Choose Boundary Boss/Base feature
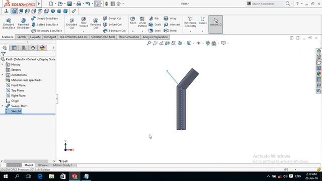The height and width of the screenshot is (181, 322). [47, 31]
